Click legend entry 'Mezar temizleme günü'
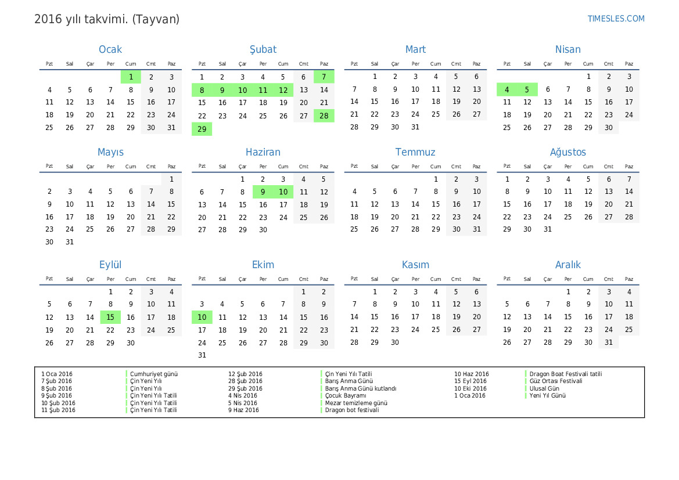Screen dimensions: 679x480 pos(357,403)
